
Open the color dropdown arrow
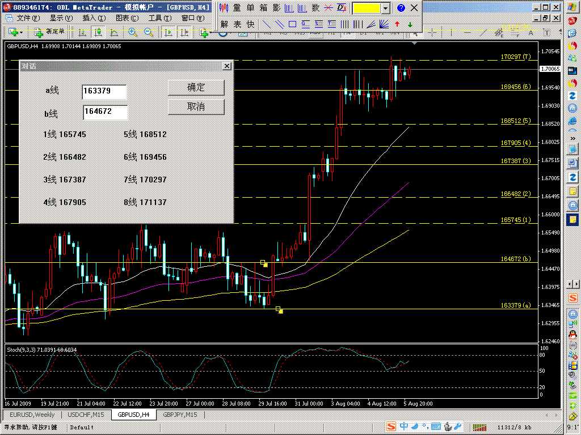[386, 8]
